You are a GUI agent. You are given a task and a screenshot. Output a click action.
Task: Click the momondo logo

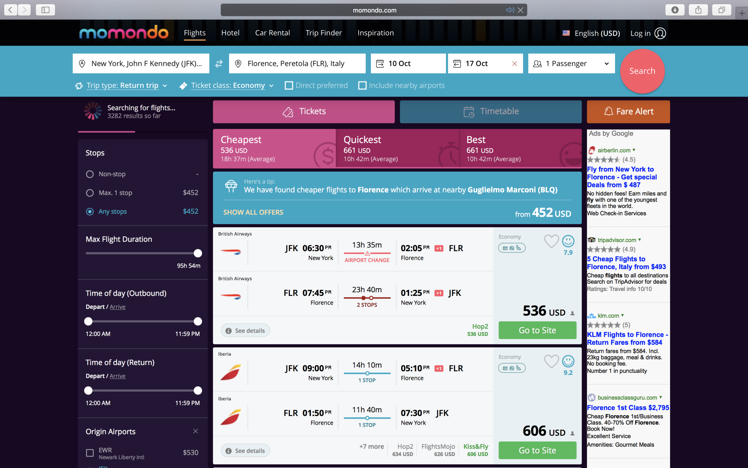tap(124, 32)
